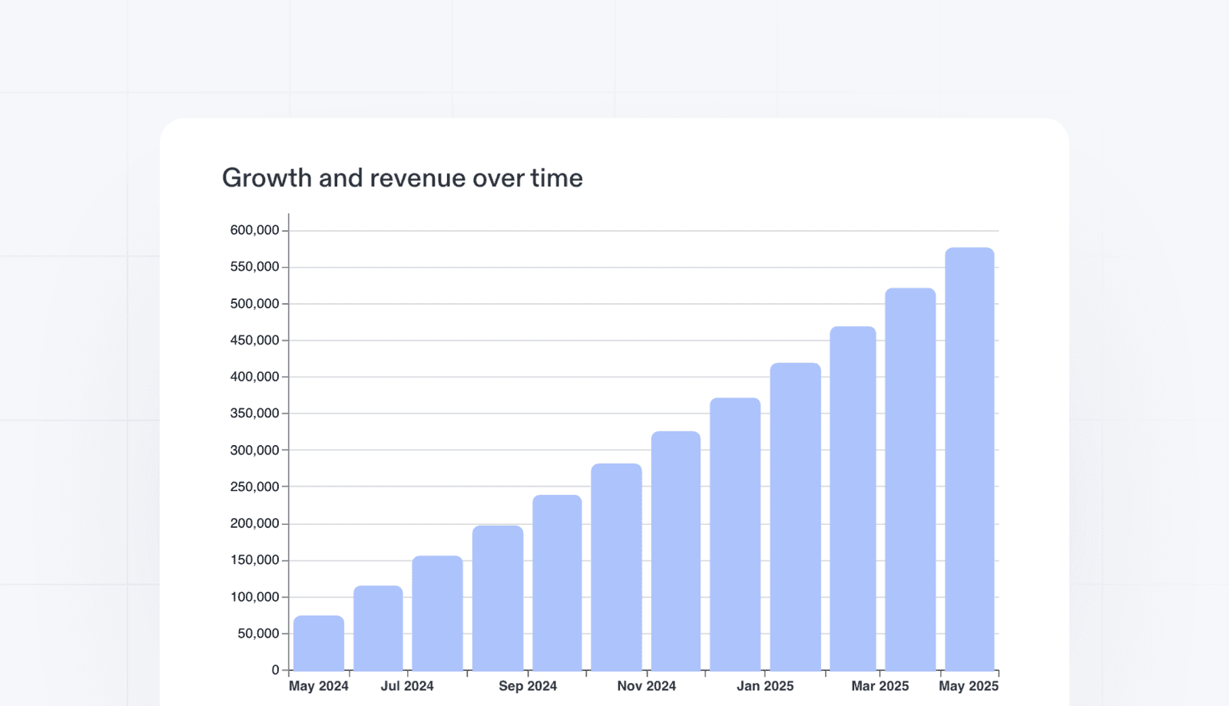Click the Jul 2024 bar
Screen dimensions: 1229x706
pyautogui.click(x=437, y=613)
